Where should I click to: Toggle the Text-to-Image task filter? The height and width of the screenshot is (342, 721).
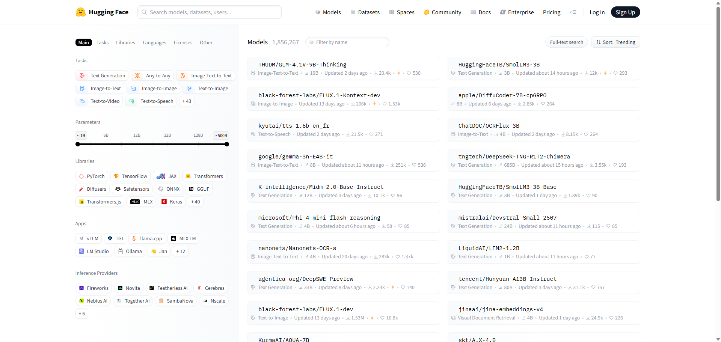pos(207,88)
